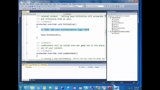
Task: Switch to the Output tab
Action: pos(32,80)
